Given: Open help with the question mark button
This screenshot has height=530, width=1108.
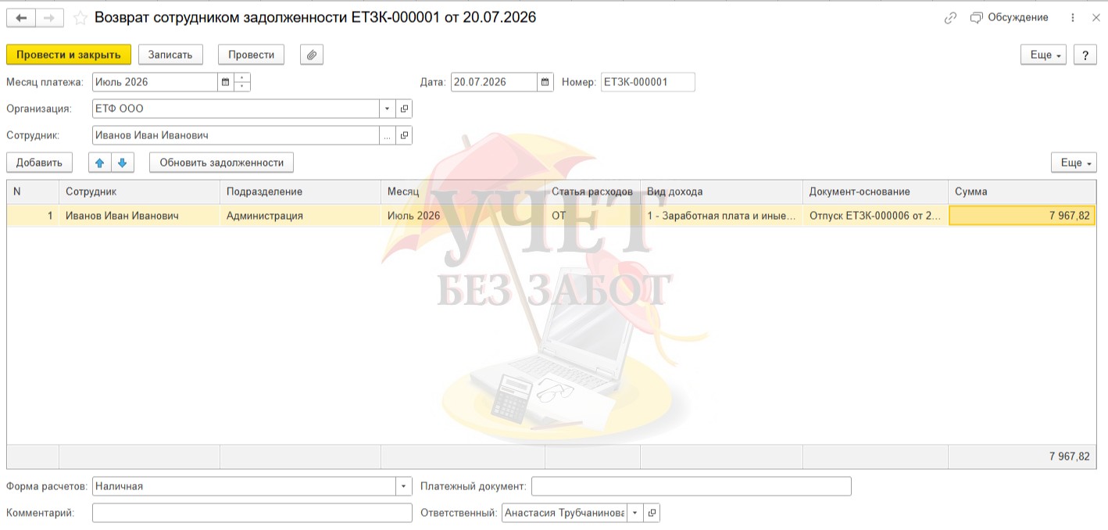Looking at the screenshot, I should 1085,55.
